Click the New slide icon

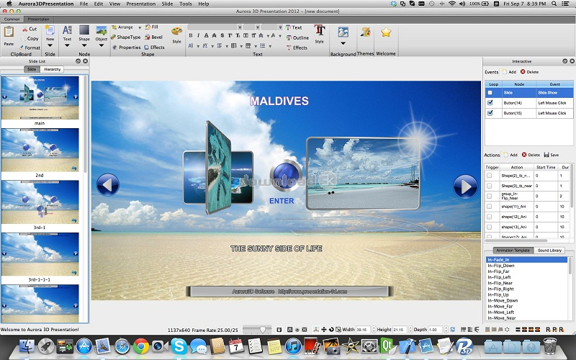[50, 31]
